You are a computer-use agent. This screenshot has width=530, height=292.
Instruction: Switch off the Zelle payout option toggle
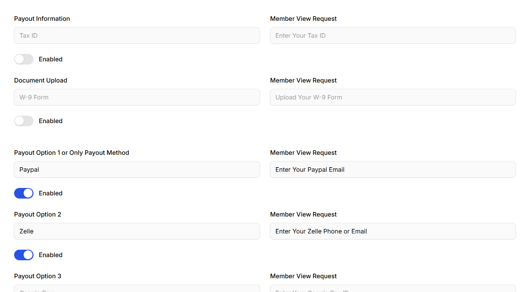click(24, 255)
